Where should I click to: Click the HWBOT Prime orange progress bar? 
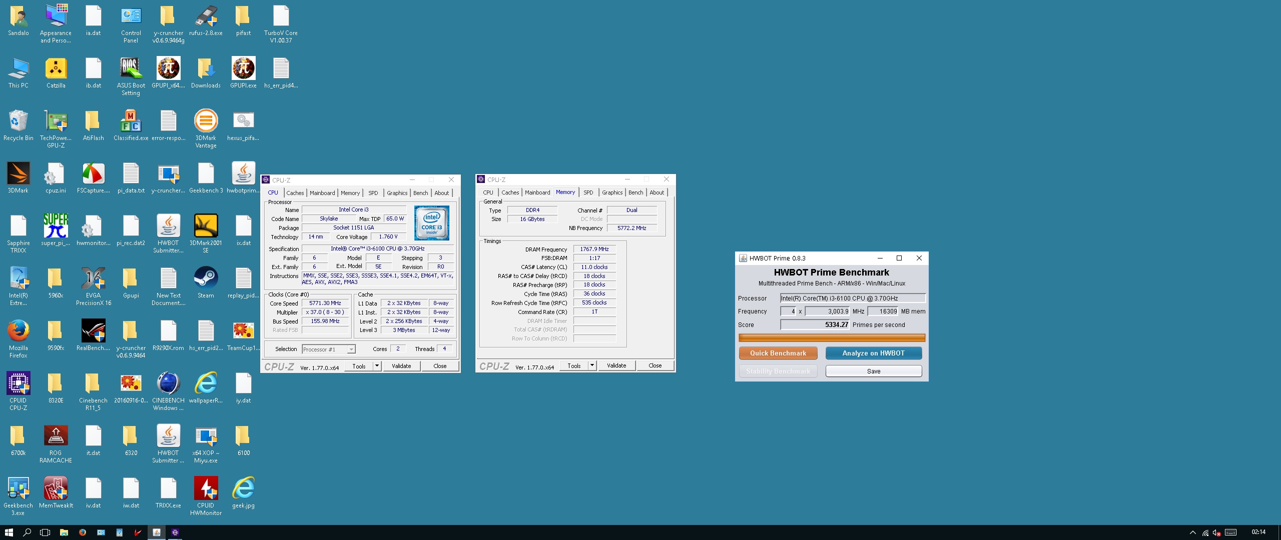tap(832, 338)
